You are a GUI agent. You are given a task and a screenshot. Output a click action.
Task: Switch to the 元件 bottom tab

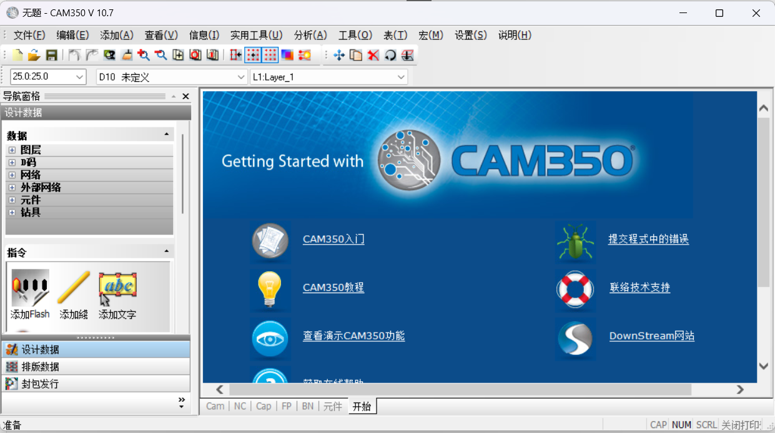(333, 406)
